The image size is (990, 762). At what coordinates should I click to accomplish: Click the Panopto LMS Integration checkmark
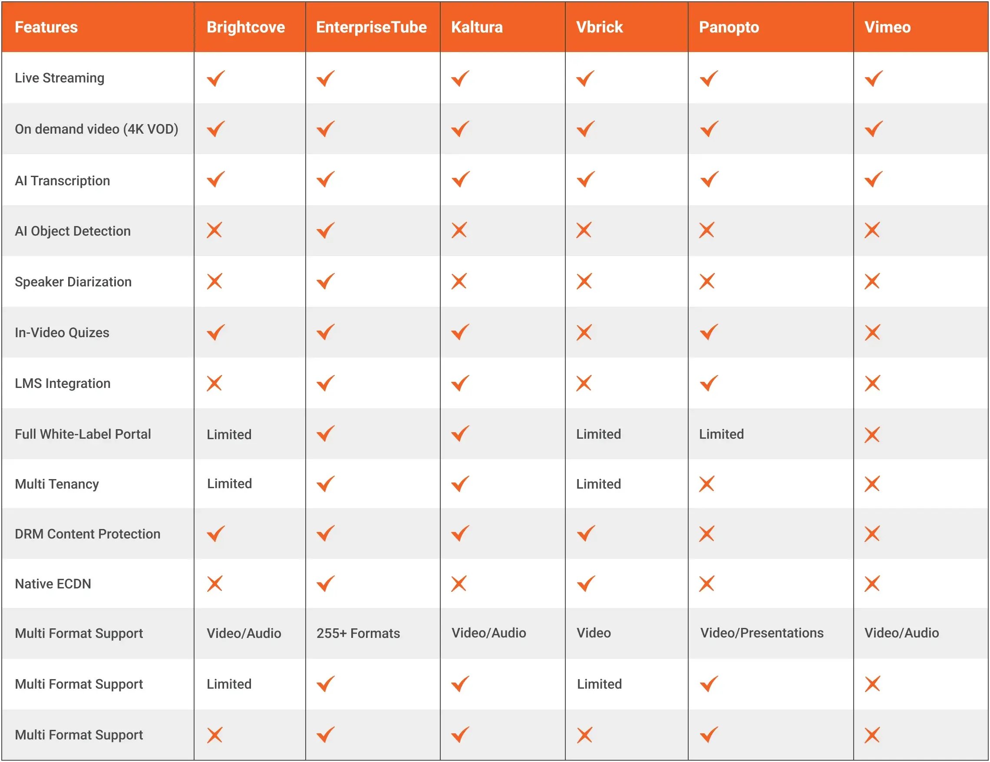tap(709, 383)
